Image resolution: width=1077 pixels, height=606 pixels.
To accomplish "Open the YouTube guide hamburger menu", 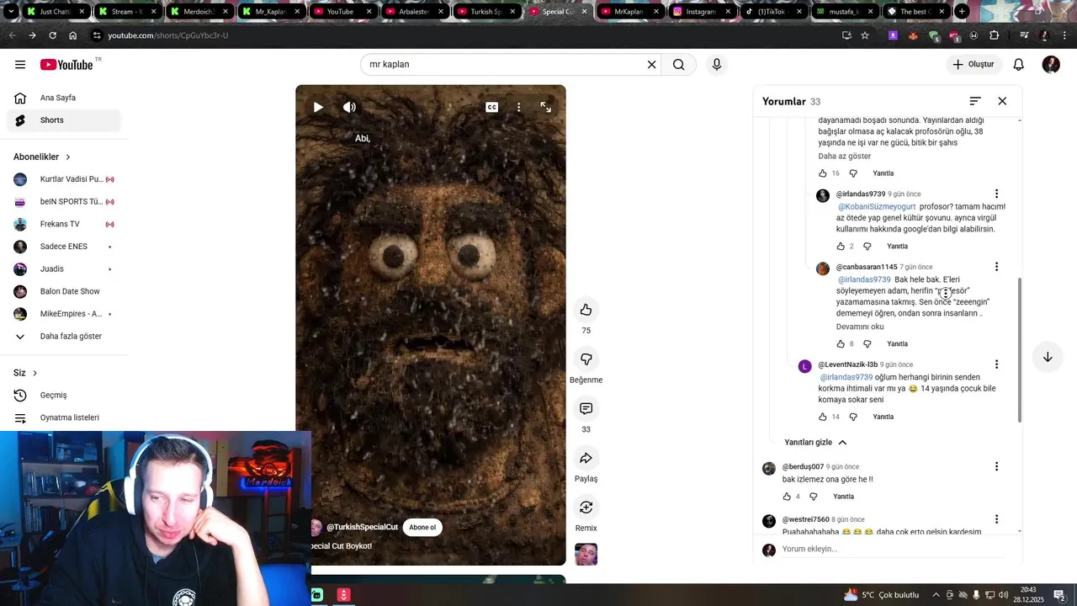I will [x=20, y=65].
